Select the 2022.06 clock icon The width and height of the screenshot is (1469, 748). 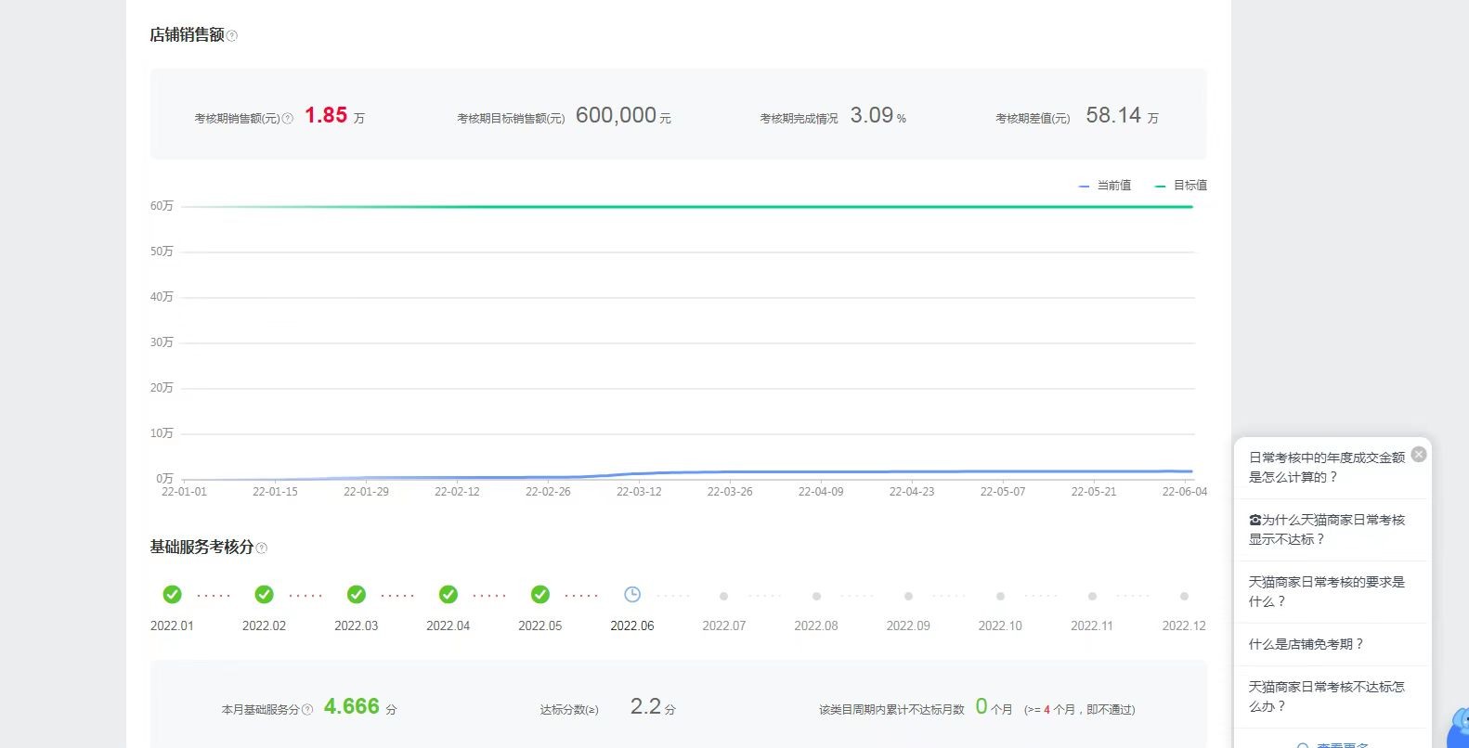(632, 595)
